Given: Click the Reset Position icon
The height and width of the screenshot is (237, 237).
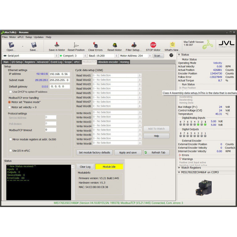Looking at the screenshot, I should point(76,45).
